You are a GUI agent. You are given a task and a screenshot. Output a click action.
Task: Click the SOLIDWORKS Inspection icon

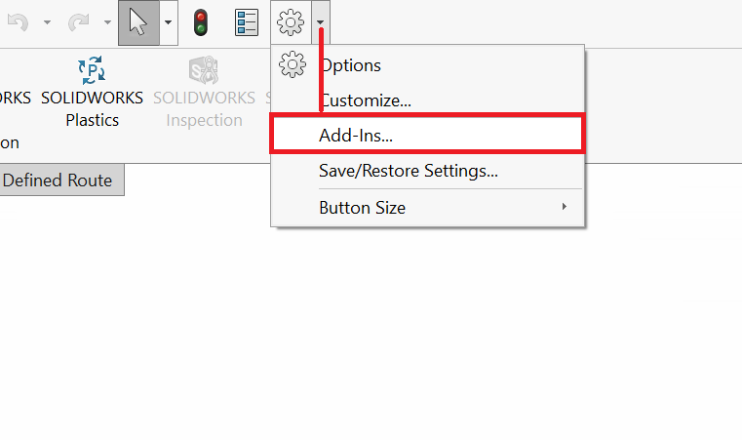pos(204,70)
